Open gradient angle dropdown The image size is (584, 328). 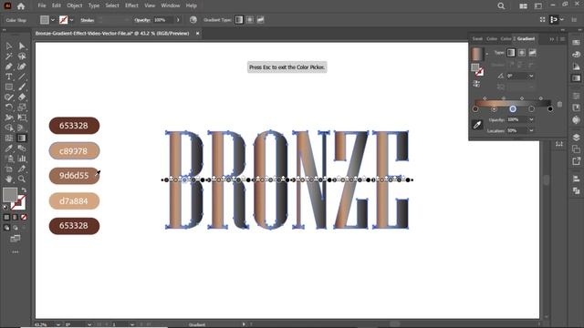click(531, 77)
